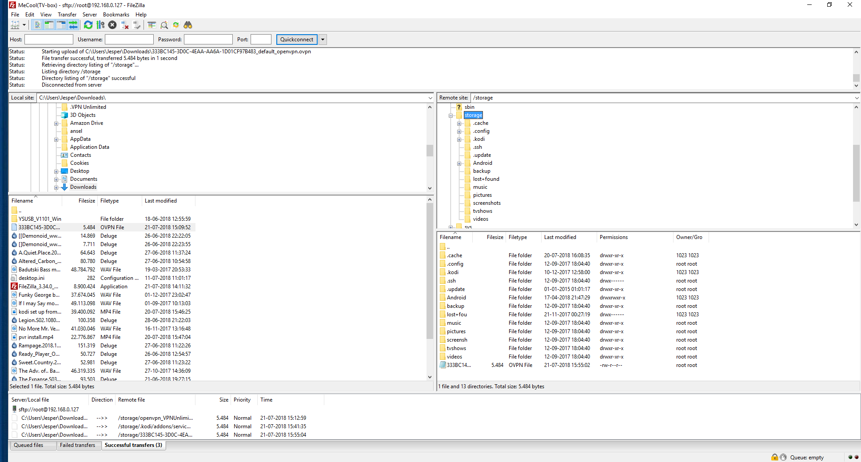The image size is (861, 462).
Task: Click into the Host input field
Action: 49,40
